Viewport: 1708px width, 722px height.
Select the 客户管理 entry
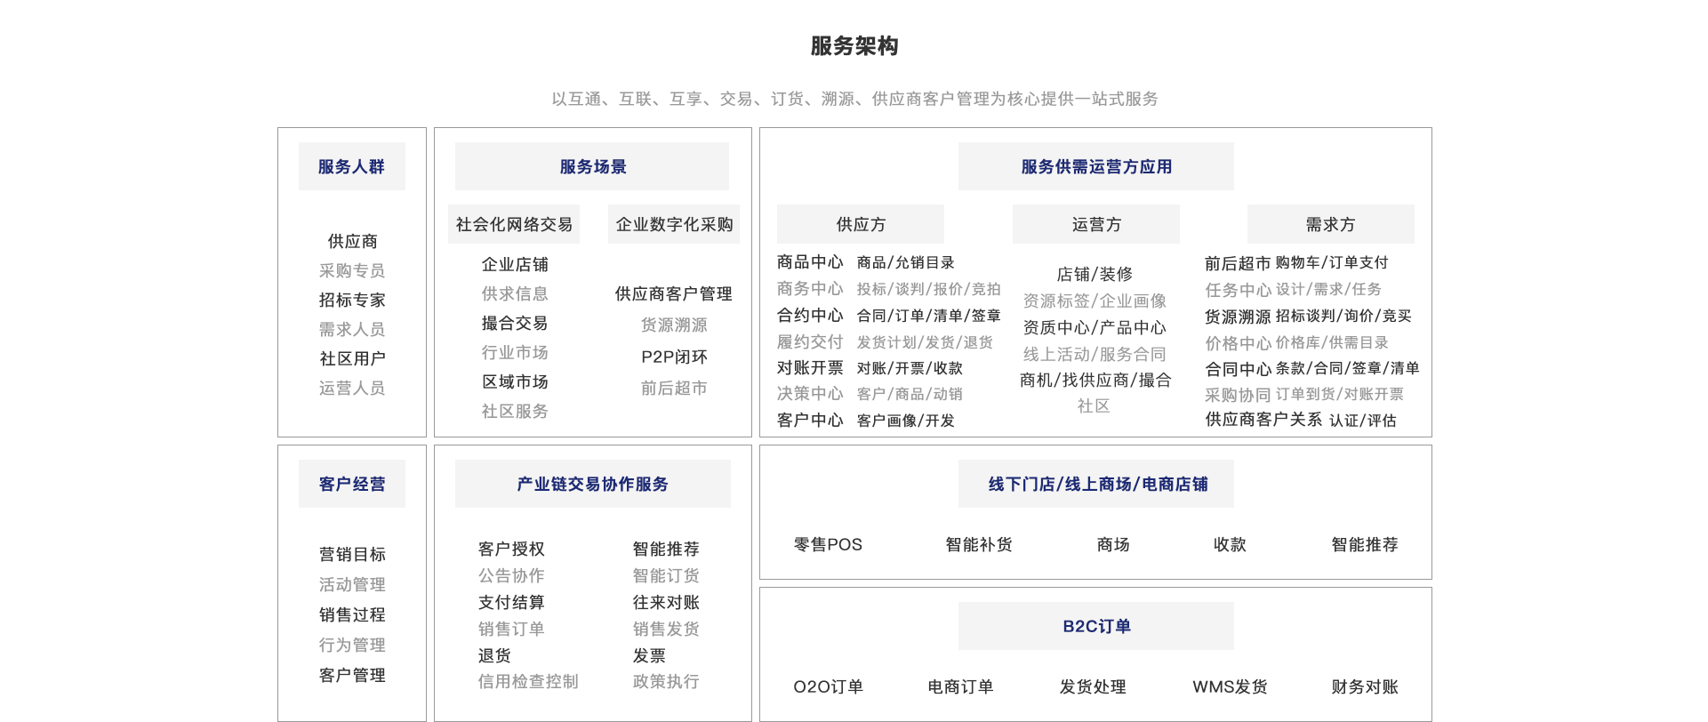click(352, 675)
